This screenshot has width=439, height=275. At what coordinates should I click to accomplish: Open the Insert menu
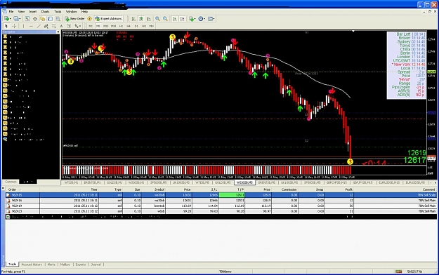[x=33, y=11]
